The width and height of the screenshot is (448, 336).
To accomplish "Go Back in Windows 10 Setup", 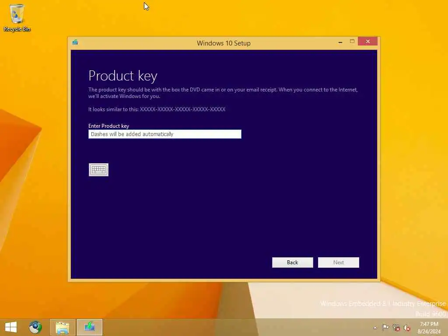I will click(293, 262).
